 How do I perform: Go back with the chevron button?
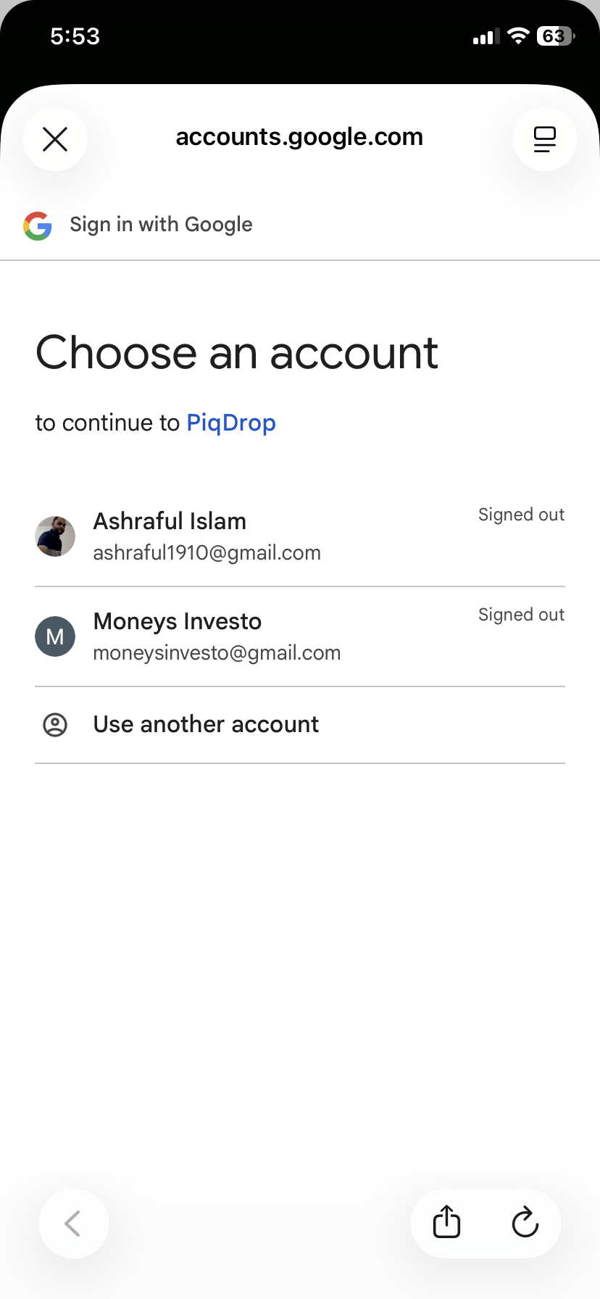click(x=73, y=1224)
